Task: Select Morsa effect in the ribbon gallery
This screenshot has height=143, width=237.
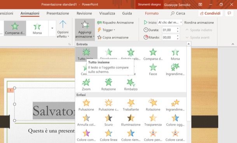Action: 37,28
